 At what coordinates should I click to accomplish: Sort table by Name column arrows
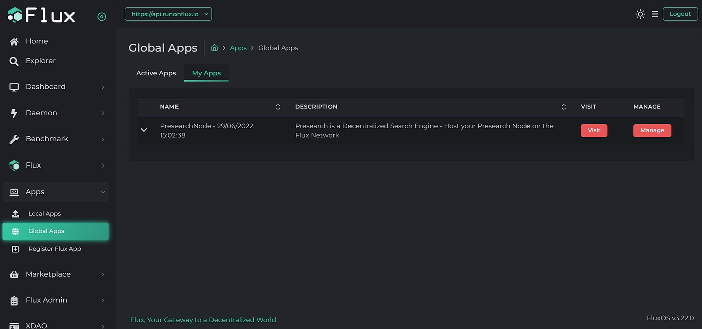(x=278, y=107)
